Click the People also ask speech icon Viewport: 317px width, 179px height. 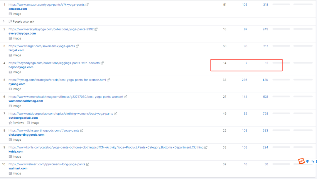tap(10, 22)
